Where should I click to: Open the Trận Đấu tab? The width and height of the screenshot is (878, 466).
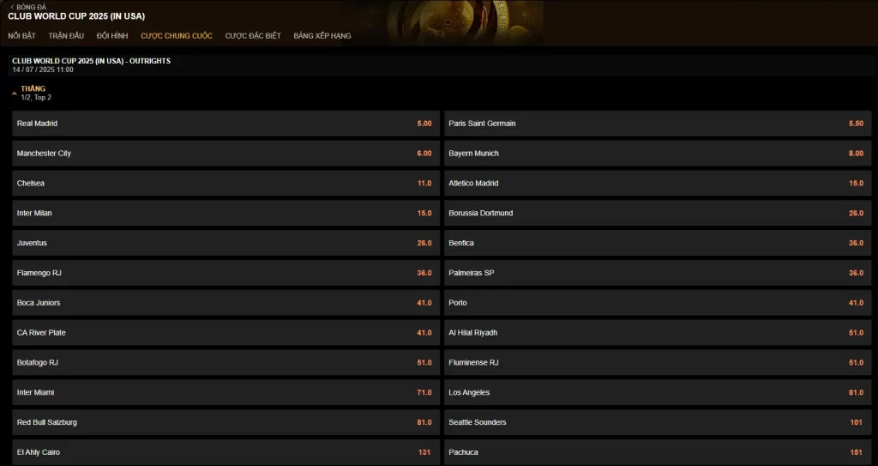66,36
